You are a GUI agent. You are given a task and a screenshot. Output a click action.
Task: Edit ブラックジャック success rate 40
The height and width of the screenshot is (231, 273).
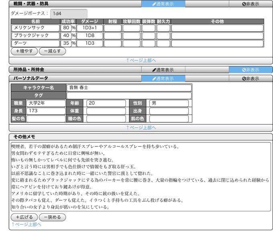[66, 35]
